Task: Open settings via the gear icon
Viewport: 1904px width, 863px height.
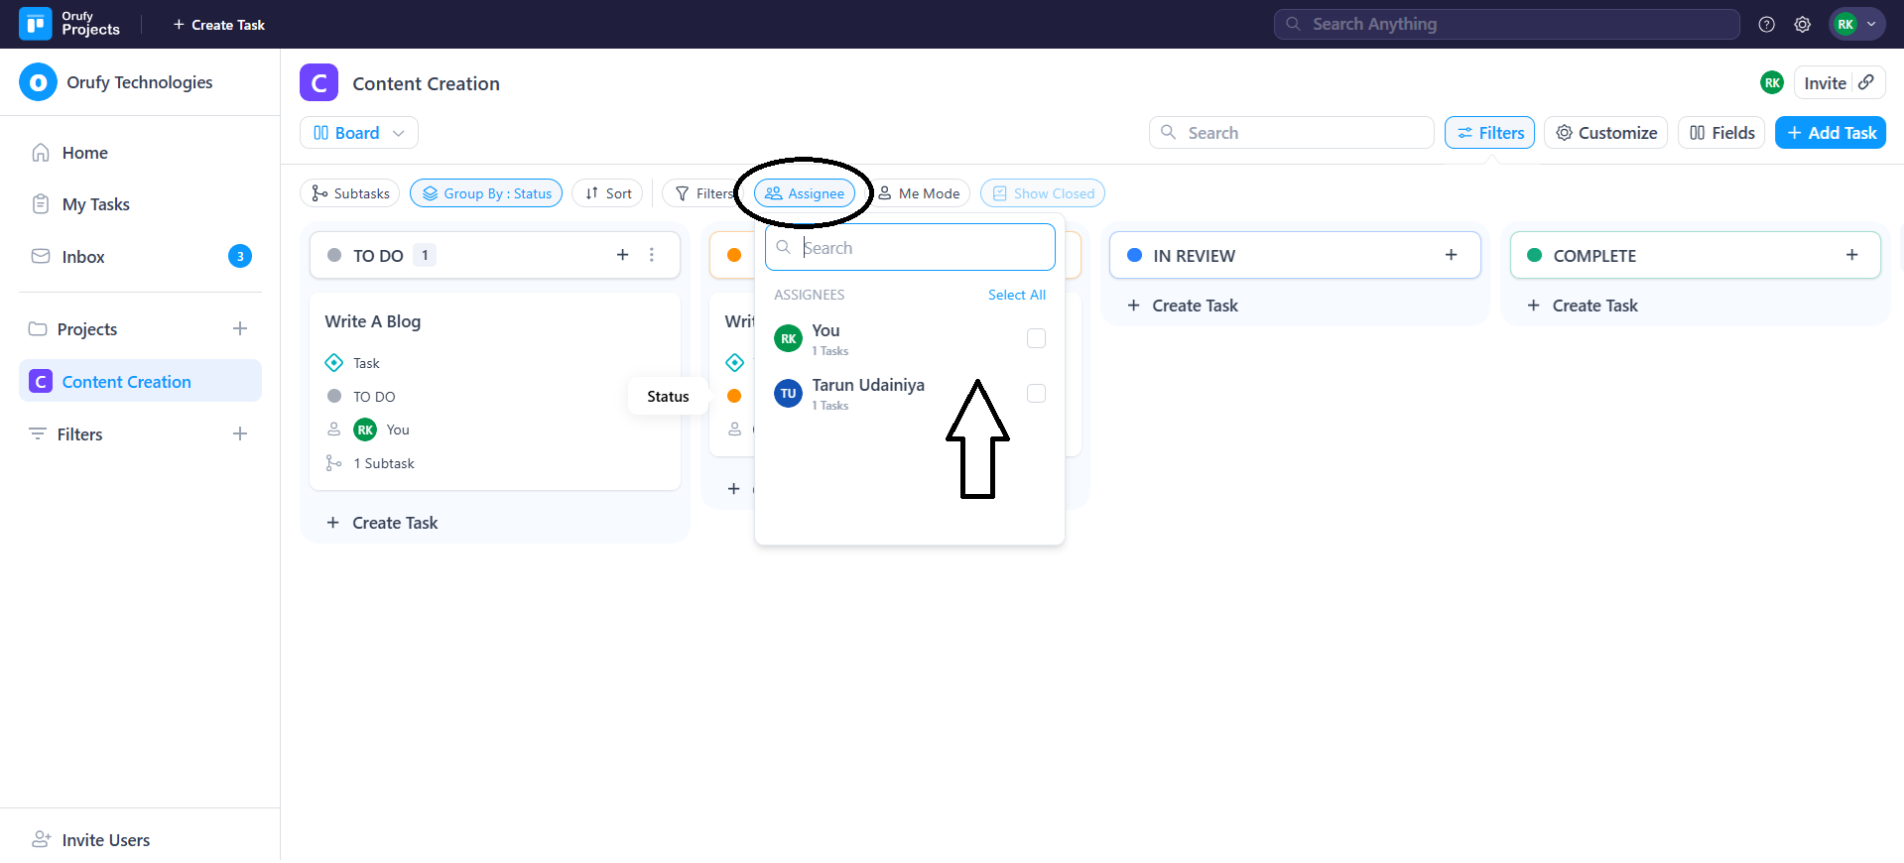Action: tap(1802, 25)
